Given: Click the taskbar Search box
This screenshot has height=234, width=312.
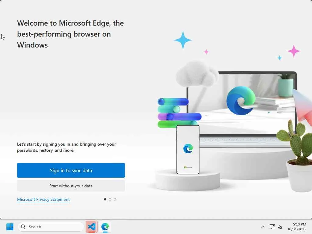Looking at the screenshot, I should pos(51,227).
